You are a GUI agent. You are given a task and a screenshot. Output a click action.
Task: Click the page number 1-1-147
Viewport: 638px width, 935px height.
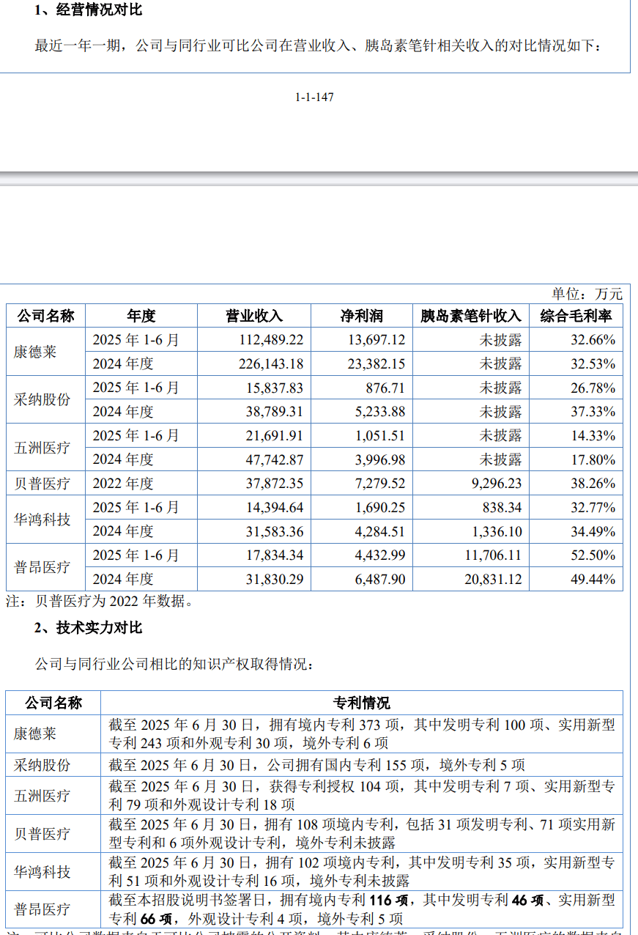click(314, 97)
